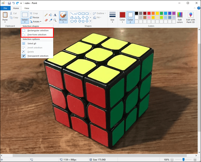Undo using quick access toolbar arrow
Image resolution: width=201 pixels, height=162 pixels.
point(14,3)
